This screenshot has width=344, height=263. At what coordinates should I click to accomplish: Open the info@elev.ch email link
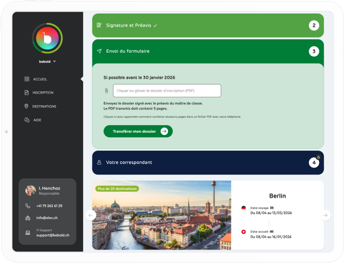(x=47, y=218)
